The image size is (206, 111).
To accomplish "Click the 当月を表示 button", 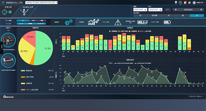I will 186,10.
